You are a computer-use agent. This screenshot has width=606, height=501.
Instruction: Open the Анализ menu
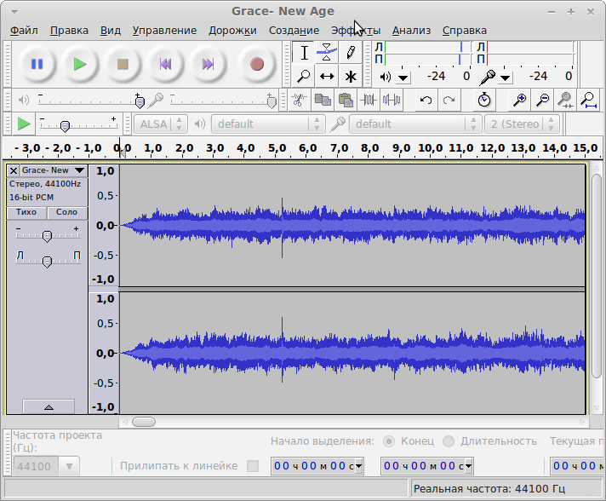pyautogui.click(x=412, y=31)
